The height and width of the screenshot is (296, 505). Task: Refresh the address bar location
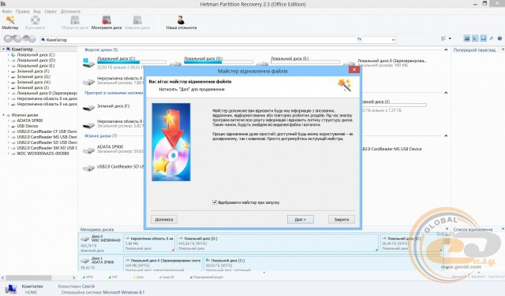tap(360, 39)
